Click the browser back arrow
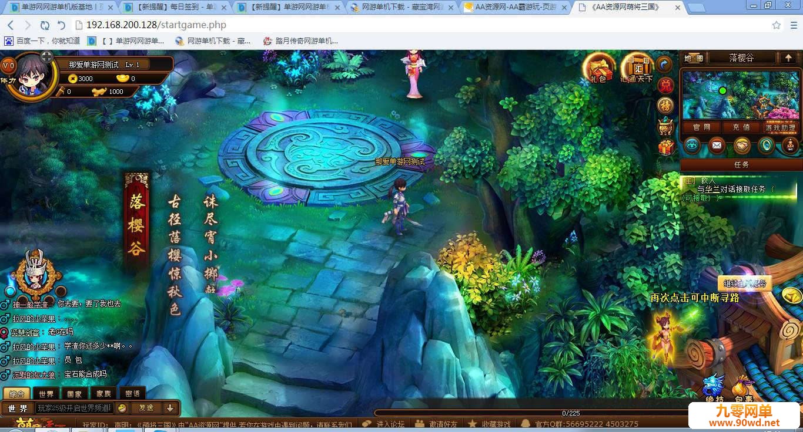This screenshot has width=803, height=432. point(11,25)
